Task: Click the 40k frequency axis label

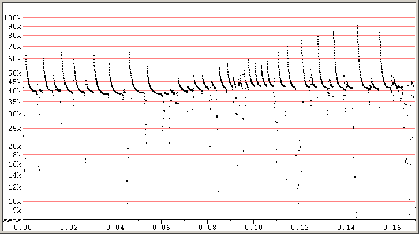Action: [x=15, y=91]
